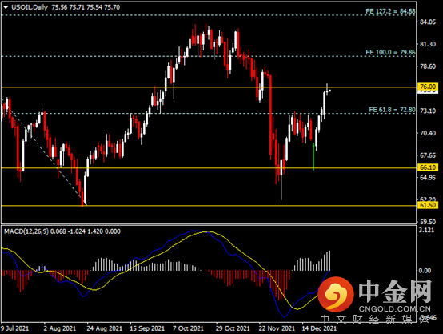
Task: Click the 22 Nov 2021 date label
Action: 277,328
